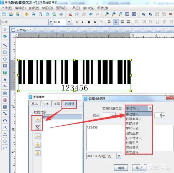174x173 pixels.
Task: Expand the font name dropdown arrow
Action: pyautogui.click(x=51, y=22)
